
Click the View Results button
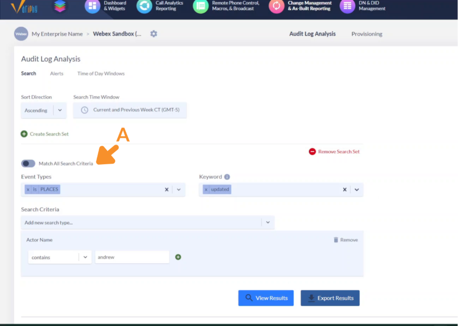(x=266, y=298)
